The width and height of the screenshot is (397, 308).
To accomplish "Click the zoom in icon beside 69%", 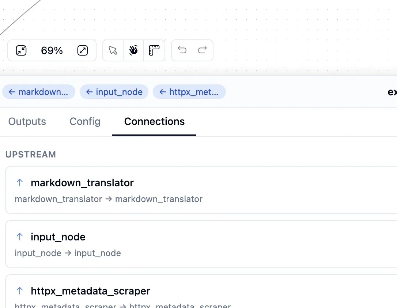I will (83, 50).
